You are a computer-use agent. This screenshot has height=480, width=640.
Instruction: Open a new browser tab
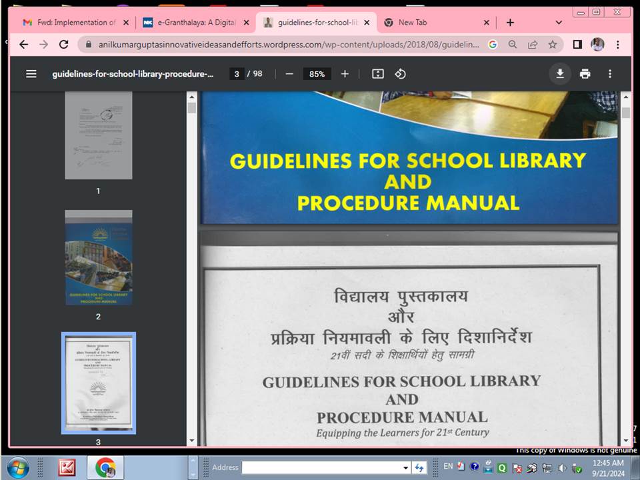[510, 23]
